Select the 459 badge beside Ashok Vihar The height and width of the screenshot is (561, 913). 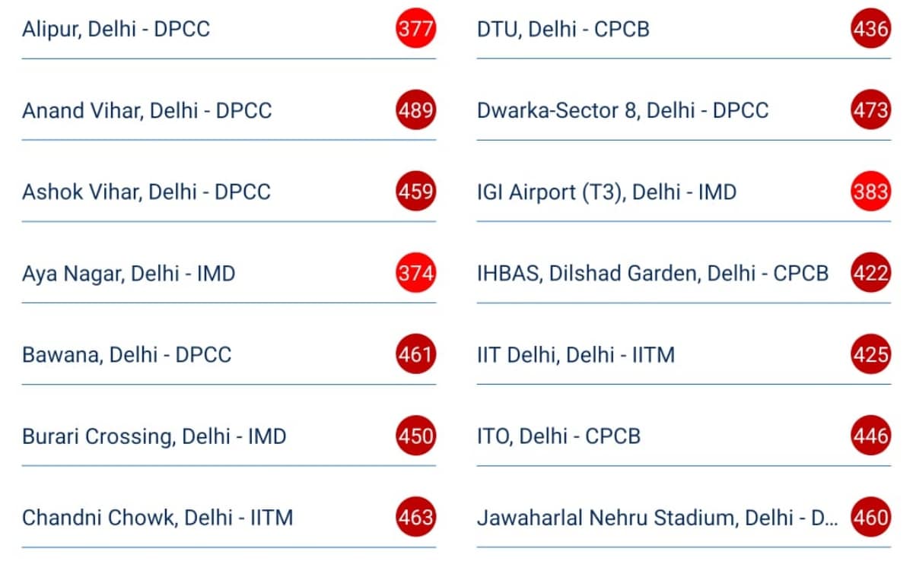pos(415,192)
